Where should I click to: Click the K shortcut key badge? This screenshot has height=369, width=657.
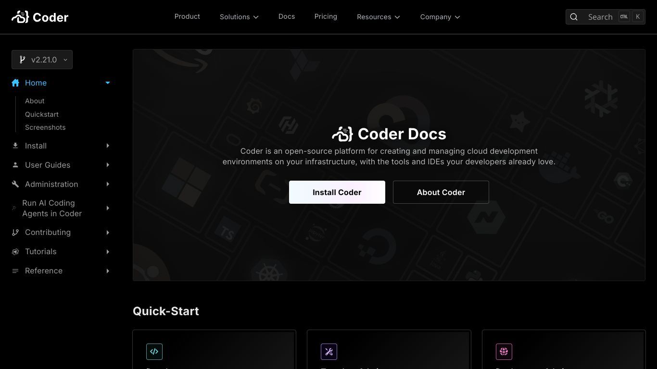point(638,16)
